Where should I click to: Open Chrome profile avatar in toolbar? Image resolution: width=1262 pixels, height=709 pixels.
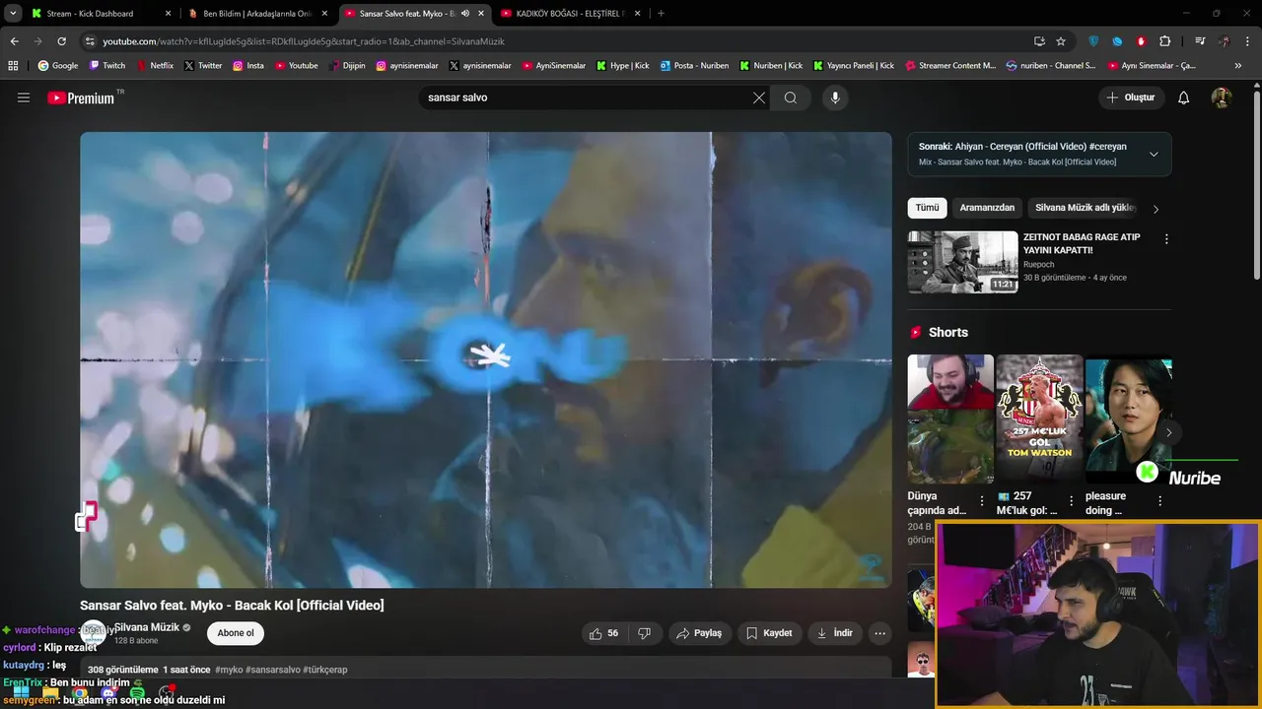tap(1224, 41)
